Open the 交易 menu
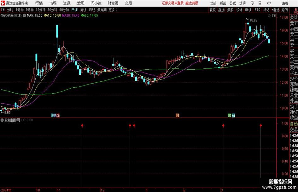Screen dimensions: 298x192 tap(128, 3)
